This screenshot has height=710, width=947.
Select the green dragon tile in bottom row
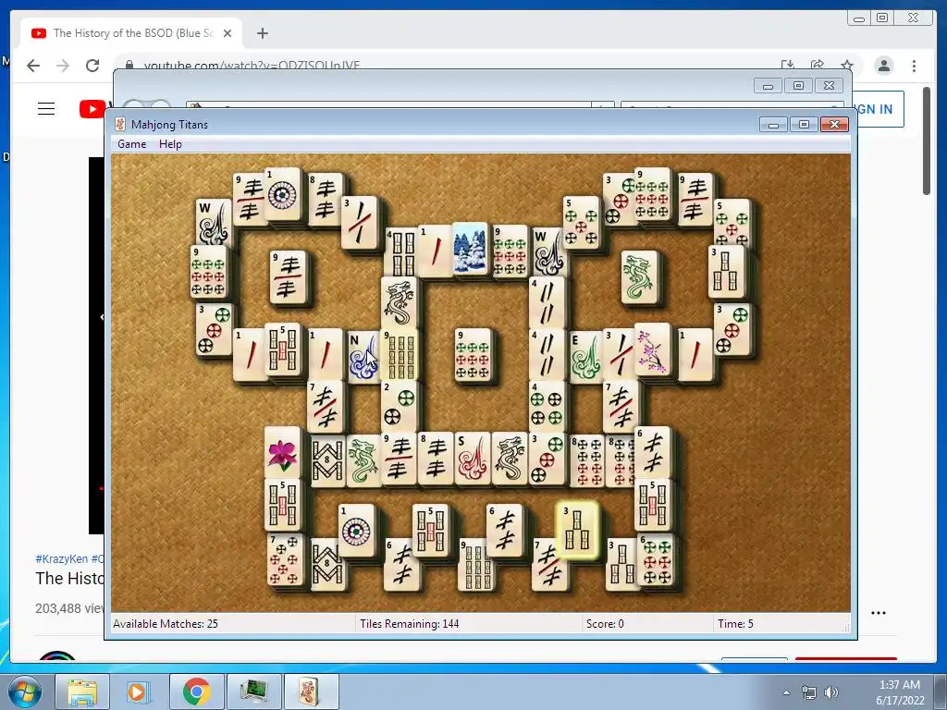pyautogui.click(x=363, y=461)
